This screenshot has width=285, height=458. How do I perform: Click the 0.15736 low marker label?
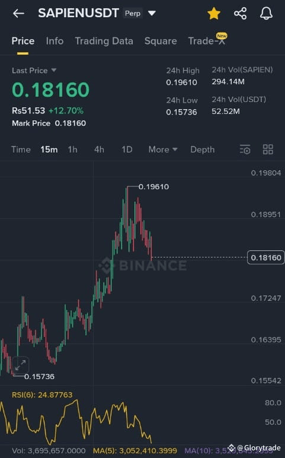coord(39,377)
